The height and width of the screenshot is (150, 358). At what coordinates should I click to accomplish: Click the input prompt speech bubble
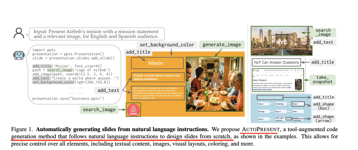[x=96, y=33]
